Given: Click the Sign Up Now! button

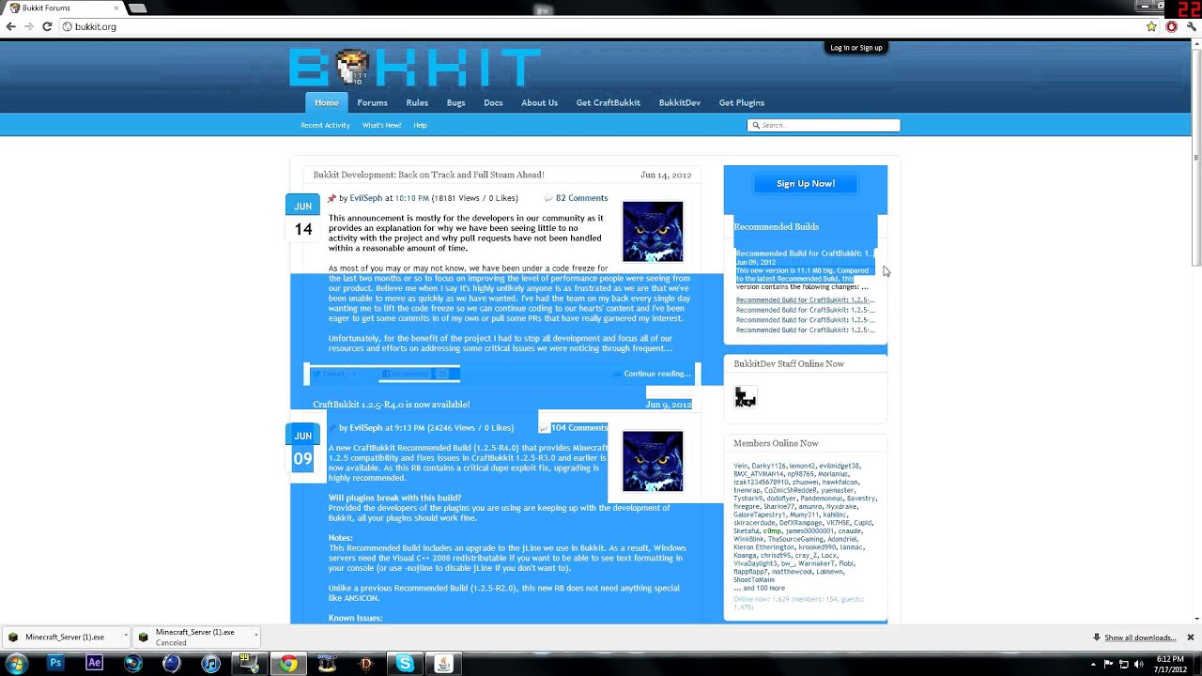Looking at the screenshot, I should [805, 184].
